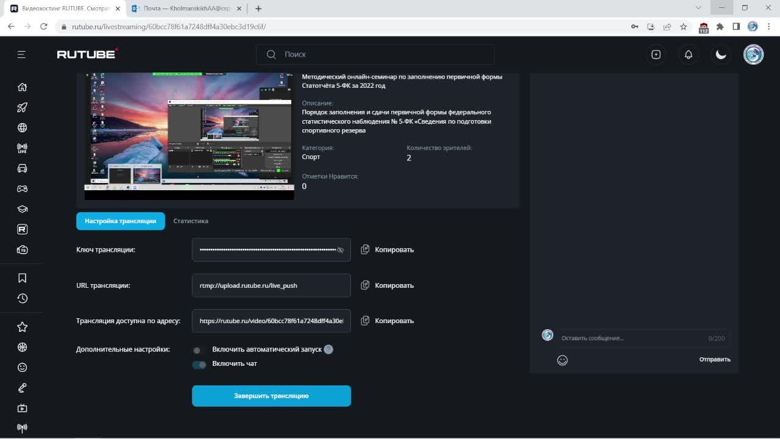Viewport: 780px width, 439px height.
Task: Click the RUTUBE logo
Action: click(x=87, y=54)
